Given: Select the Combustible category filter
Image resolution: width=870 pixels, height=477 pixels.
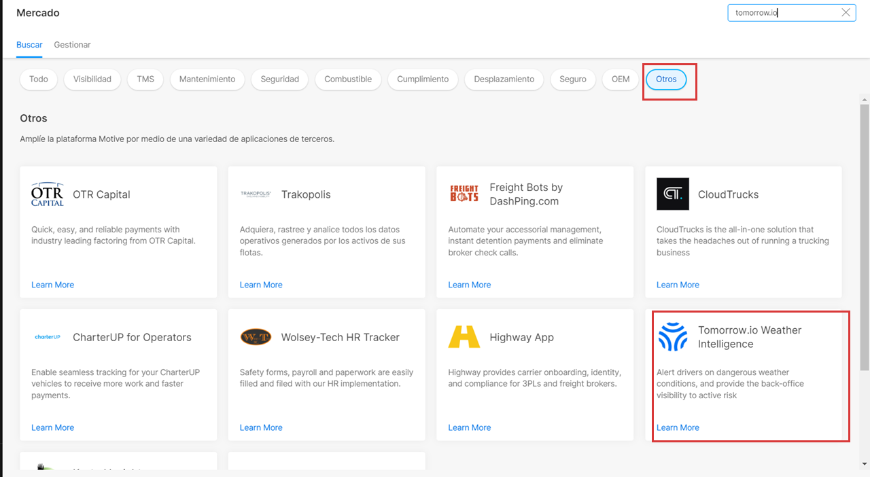Looking at the screenshot, I should (x=348, y=79).
